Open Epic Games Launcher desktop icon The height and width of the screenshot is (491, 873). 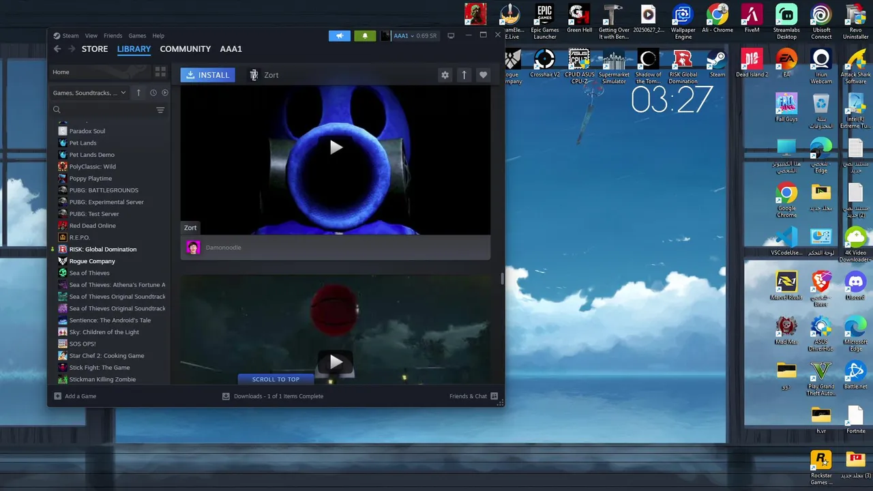(544, 21)
